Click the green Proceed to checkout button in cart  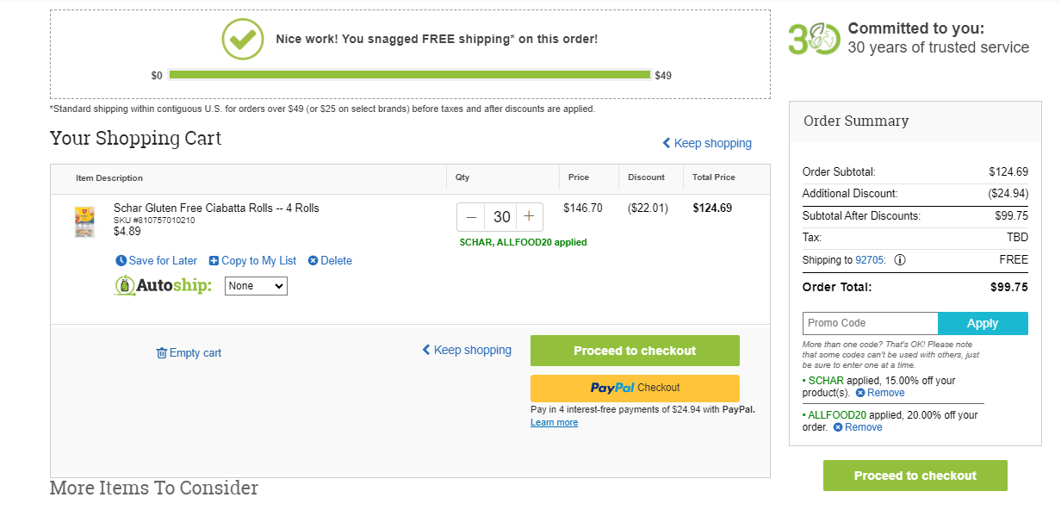(635, 351)
